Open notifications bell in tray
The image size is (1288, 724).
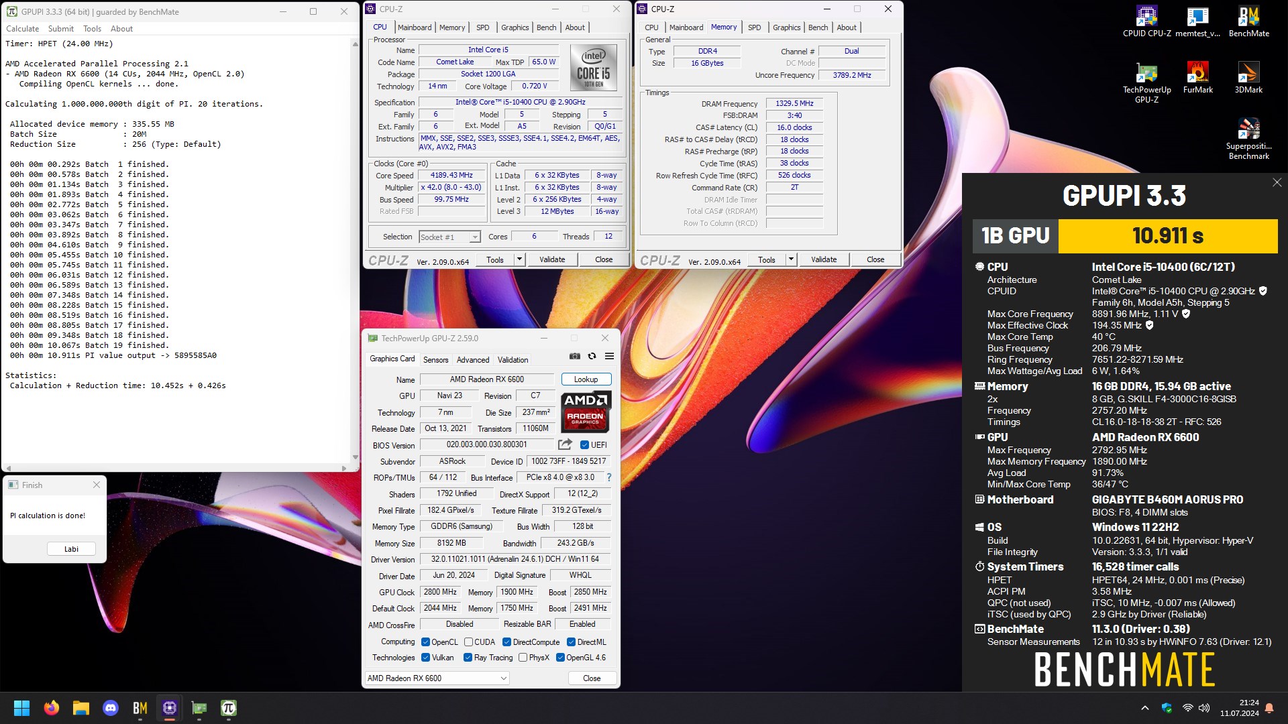pos(1269,708)
